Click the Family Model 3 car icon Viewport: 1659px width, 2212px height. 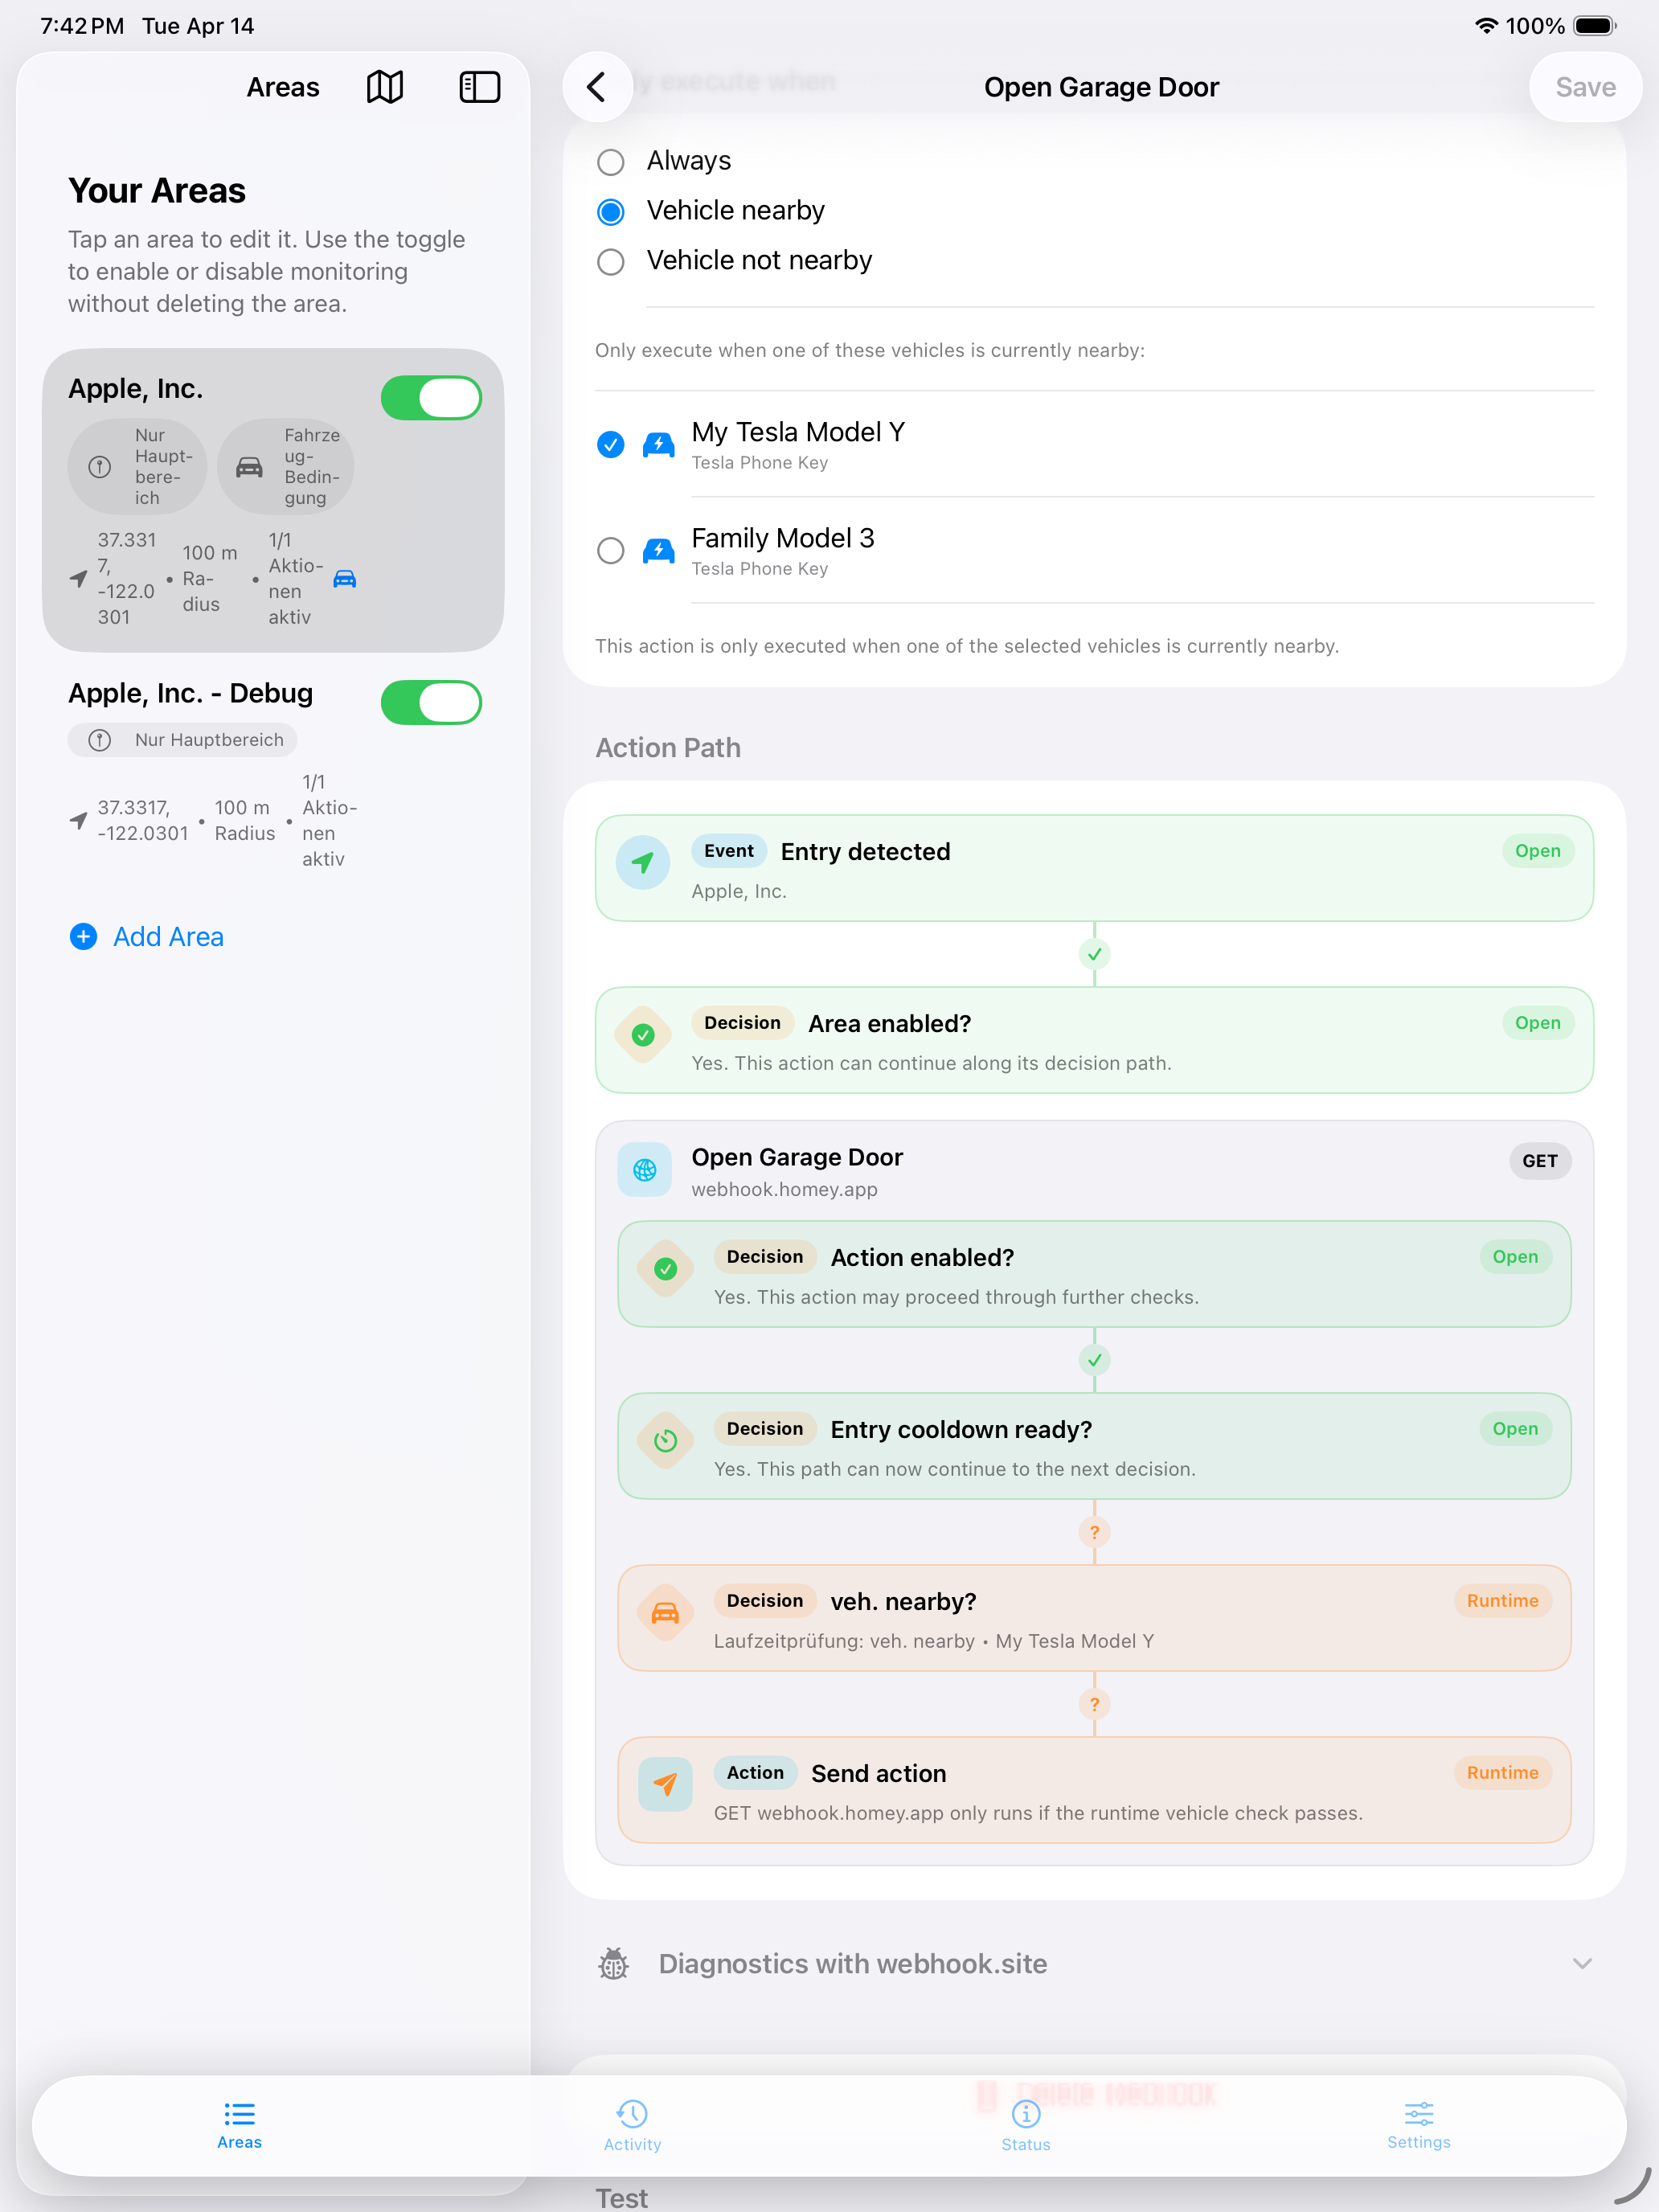pos(658,550)
